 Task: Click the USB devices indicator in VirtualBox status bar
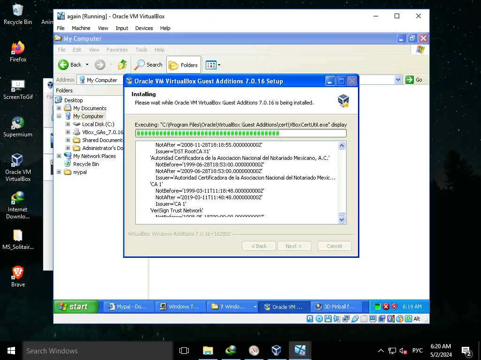(355, 319)
